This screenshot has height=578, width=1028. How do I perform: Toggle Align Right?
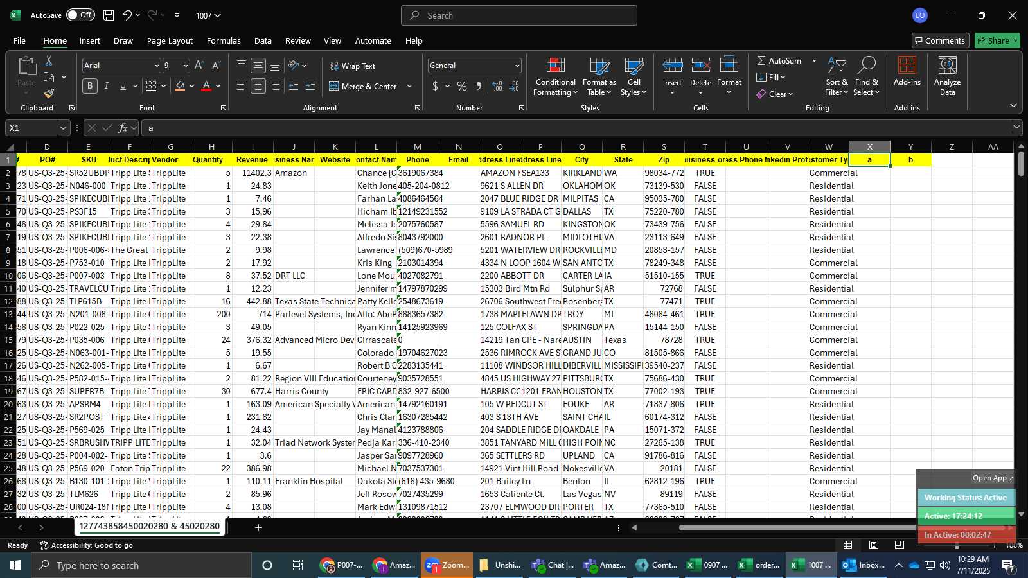click(x=275, y=86)
